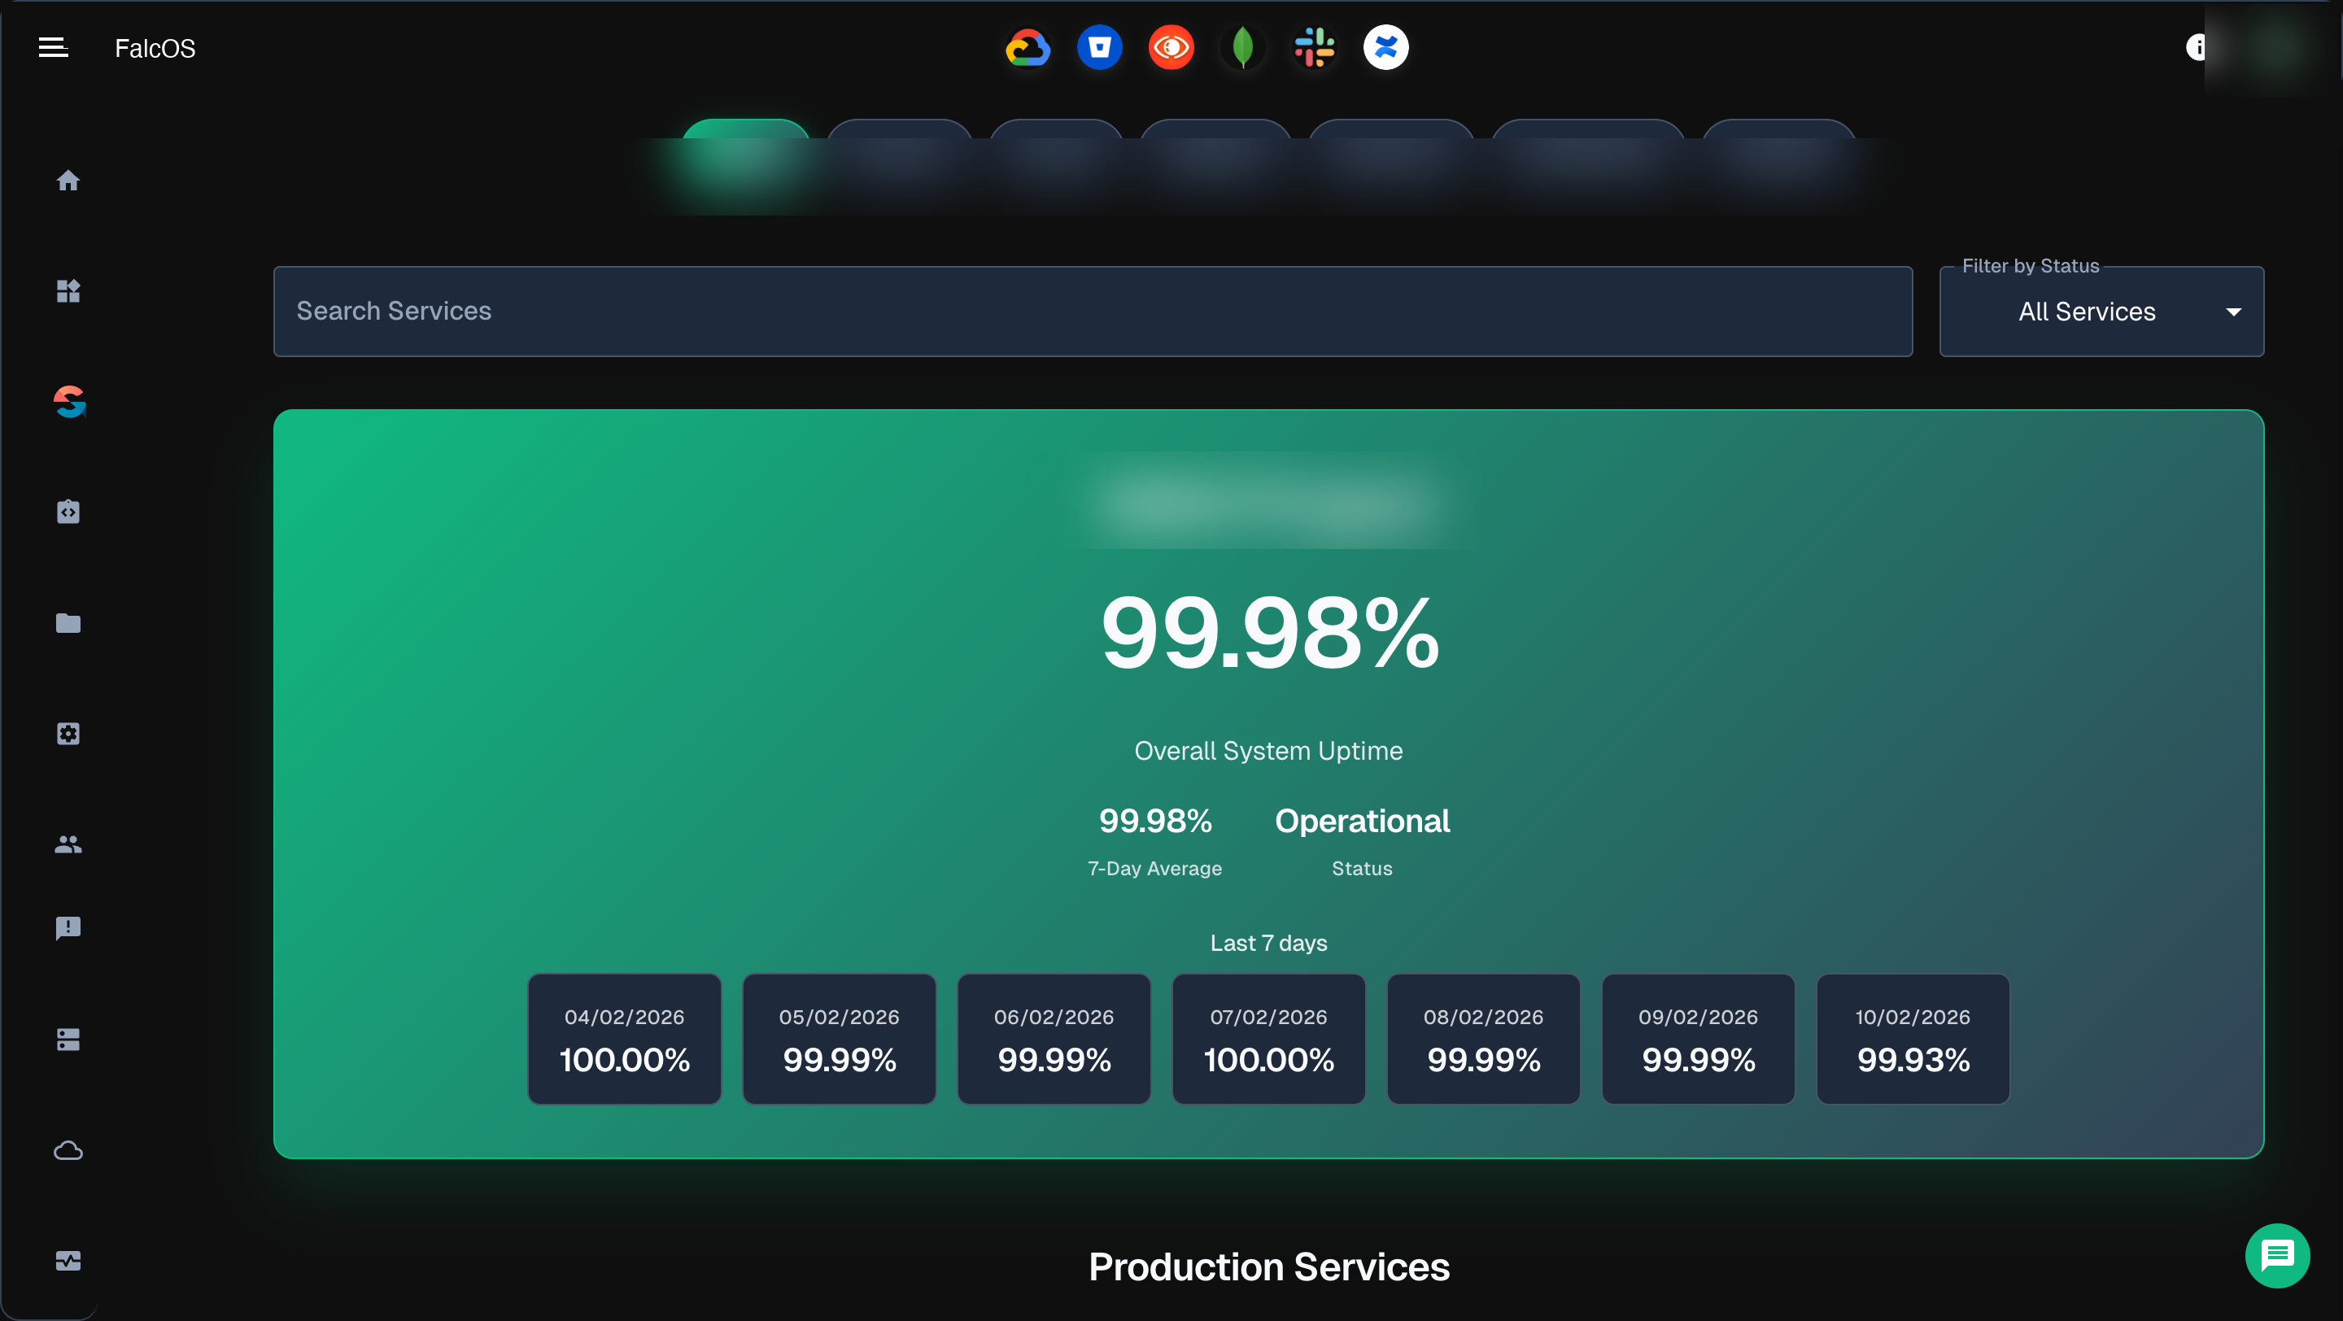Click the info icon at top right

pyautogui.click(x=2196, y=47)
